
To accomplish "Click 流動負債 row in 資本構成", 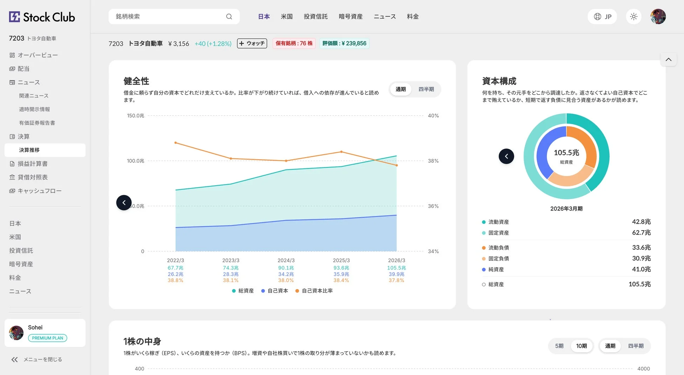I will tap(566, 248).
